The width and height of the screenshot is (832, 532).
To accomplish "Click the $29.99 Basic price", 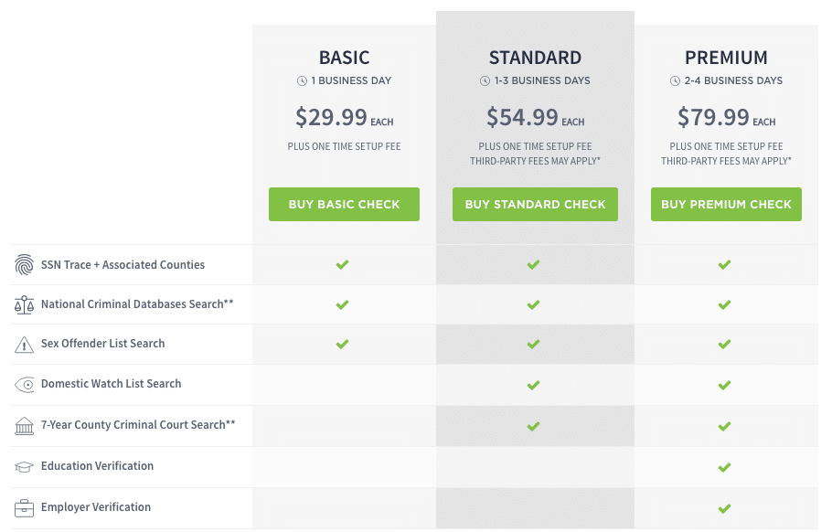I will tap(331, 117).
